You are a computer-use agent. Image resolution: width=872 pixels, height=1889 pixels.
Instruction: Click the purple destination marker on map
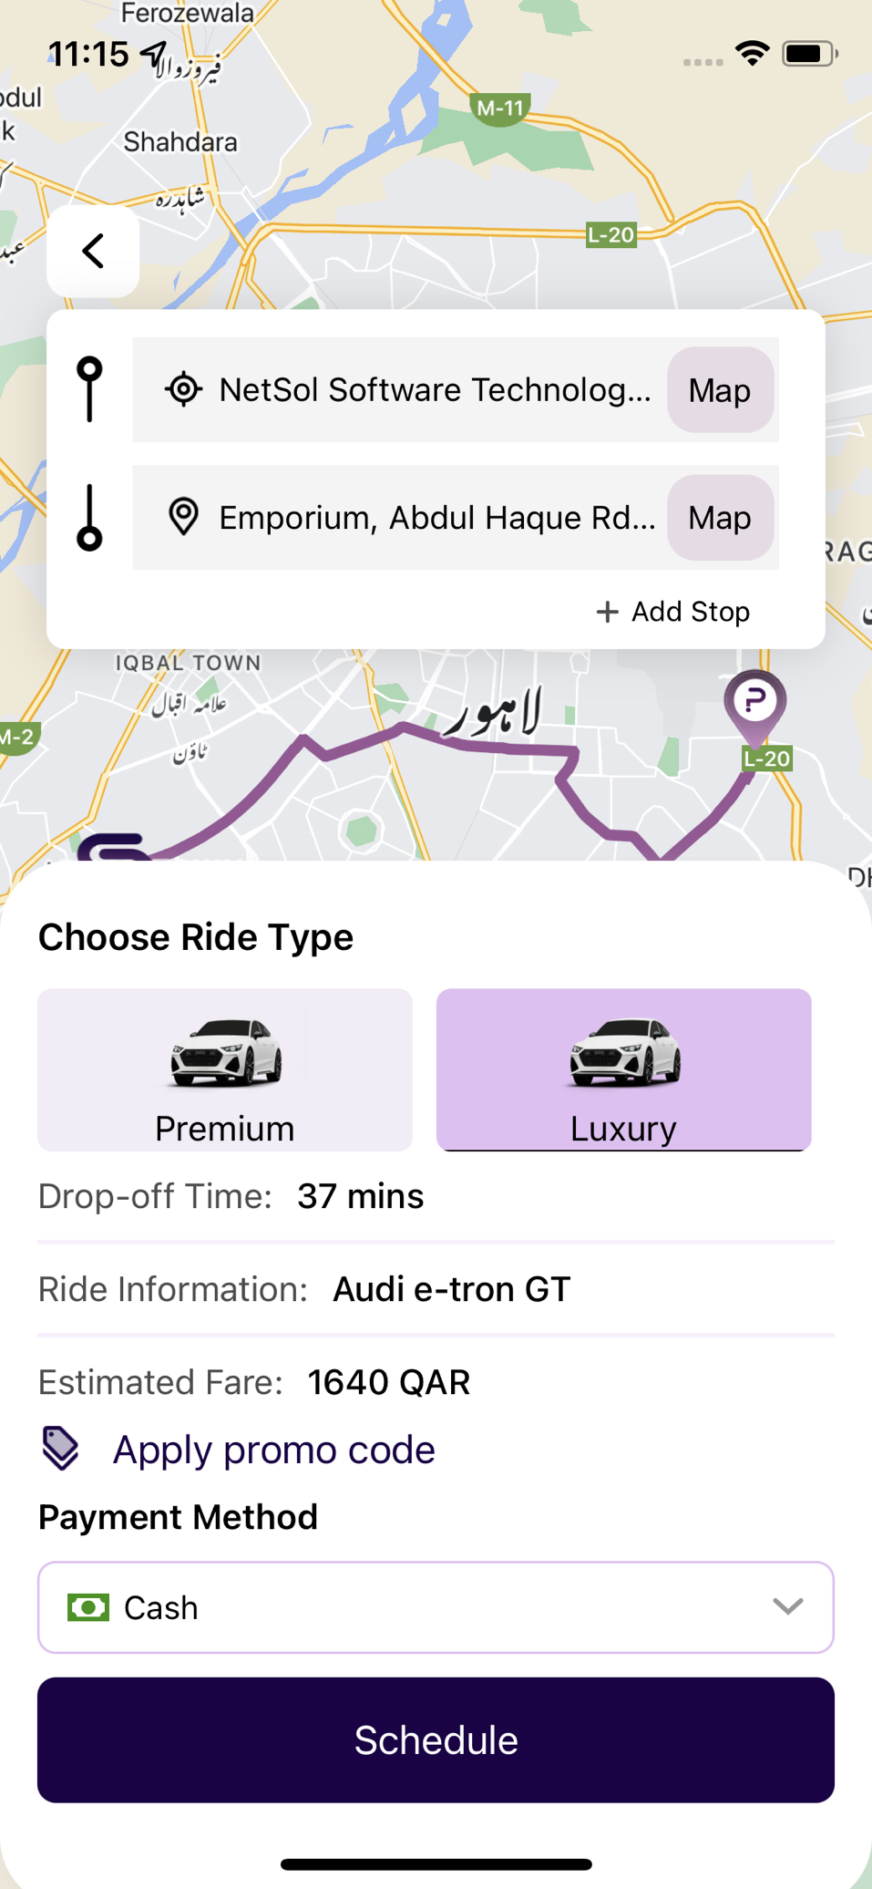pyautogui.click(x=754, y=704)
